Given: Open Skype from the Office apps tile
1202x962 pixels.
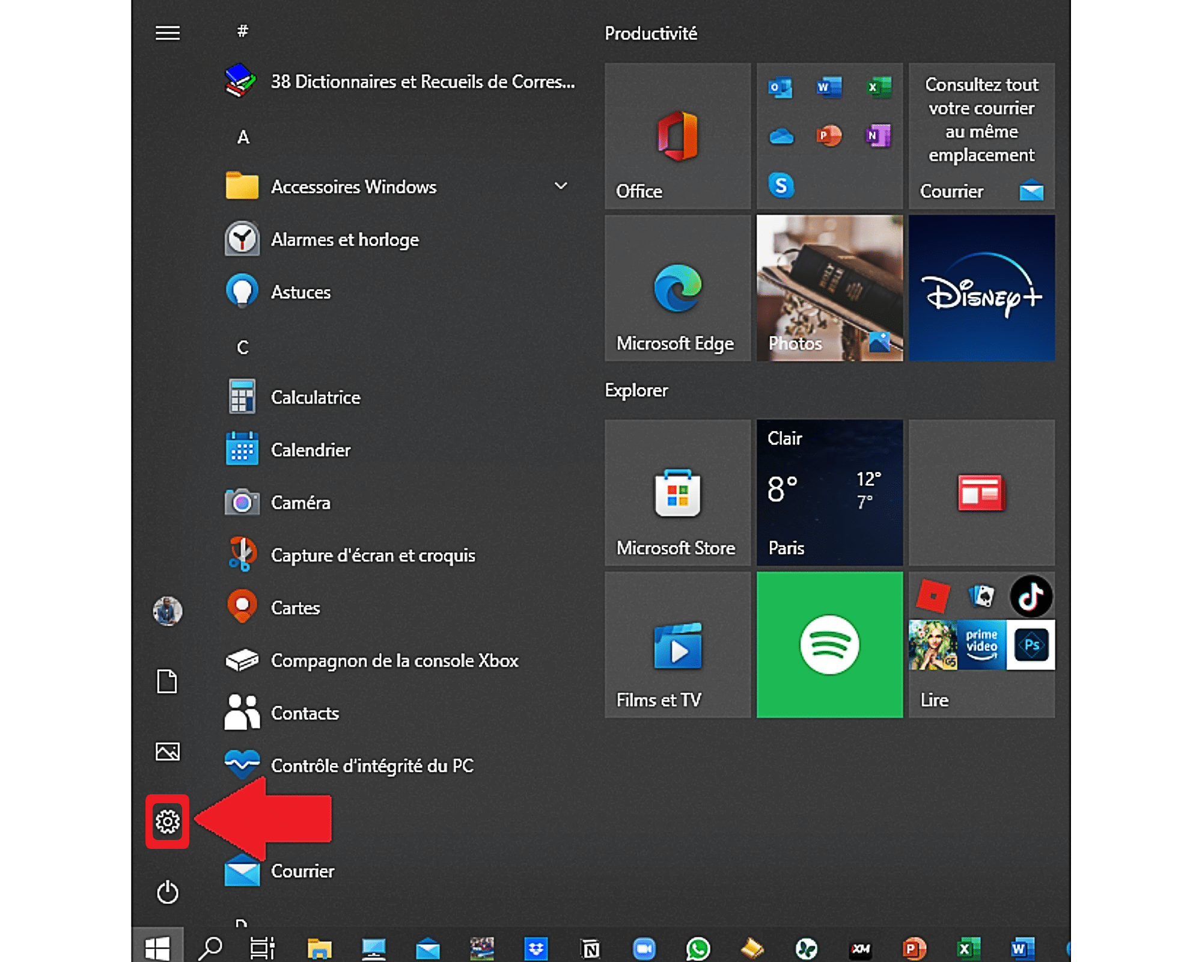Looking at the screenshot, I should [781, 185].
